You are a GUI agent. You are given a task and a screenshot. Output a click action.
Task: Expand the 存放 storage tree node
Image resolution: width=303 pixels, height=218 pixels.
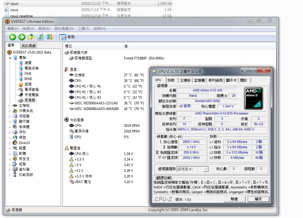point(10,132)
